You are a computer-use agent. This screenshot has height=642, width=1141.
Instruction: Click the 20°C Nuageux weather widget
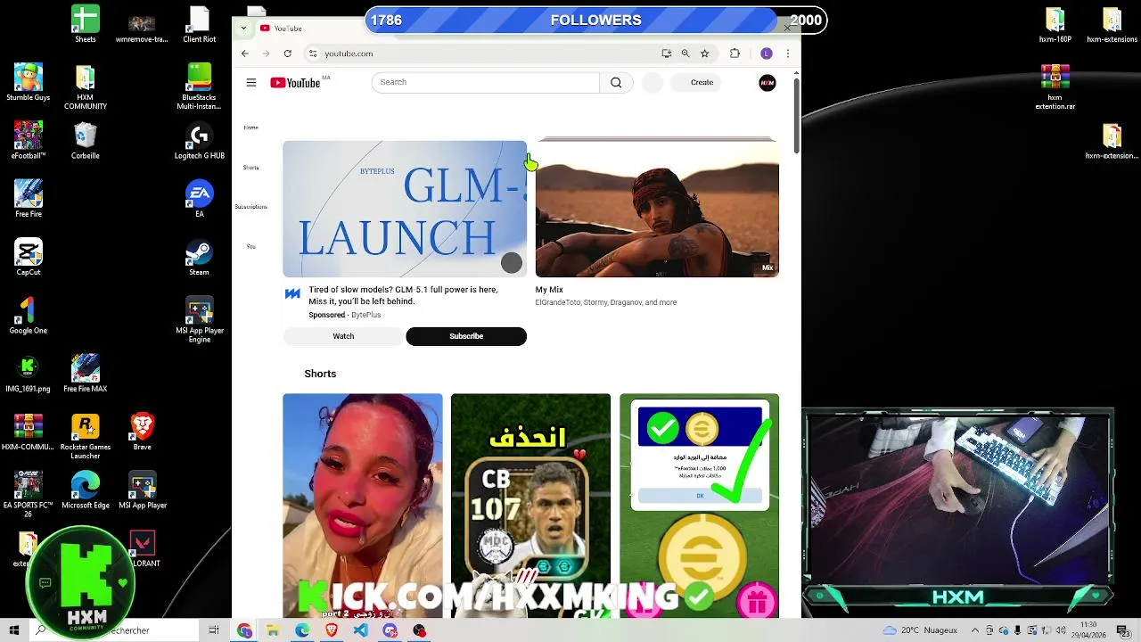pyautogui.click(x=922, y=630)
